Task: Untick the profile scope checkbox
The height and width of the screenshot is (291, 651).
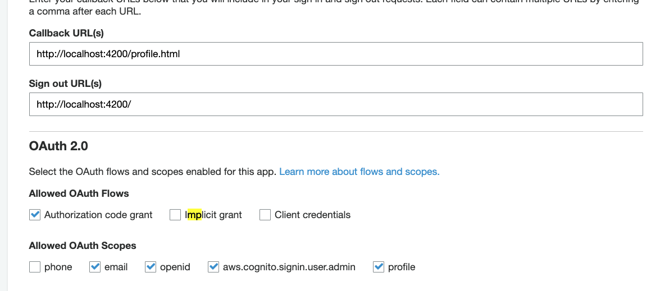Action: [x=379, y=267]
